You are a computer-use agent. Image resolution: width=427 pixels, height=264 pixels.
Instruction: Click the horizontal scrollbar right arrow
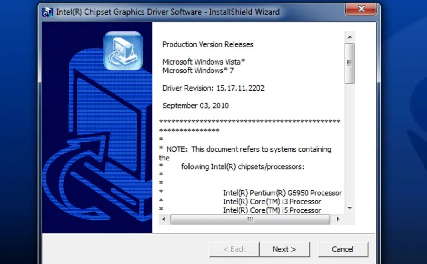338,219
